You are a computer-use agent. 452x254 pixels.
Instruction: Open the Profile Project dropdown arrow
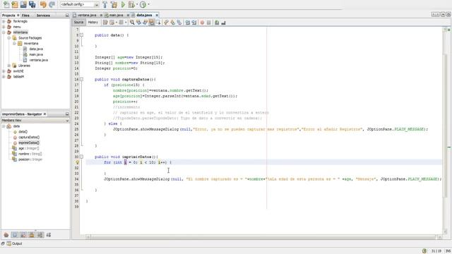tap(148, 5)
